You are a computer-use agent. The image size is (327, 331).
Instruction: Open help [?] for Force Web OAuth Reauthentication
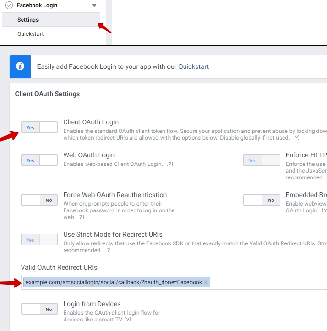[x=81, y=217]
